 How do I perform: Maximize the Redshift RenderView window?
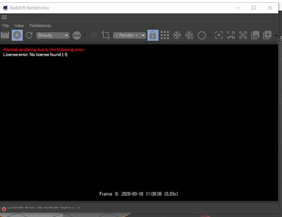click(x=254, y=8)
